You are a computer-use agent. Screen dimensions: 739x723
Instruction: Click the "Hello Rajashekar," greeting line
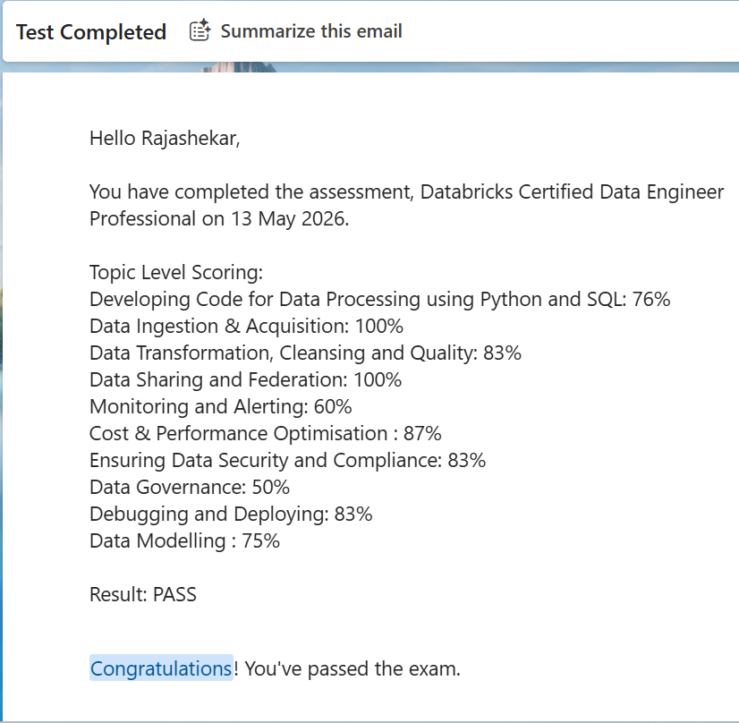(x=165, y=138)
